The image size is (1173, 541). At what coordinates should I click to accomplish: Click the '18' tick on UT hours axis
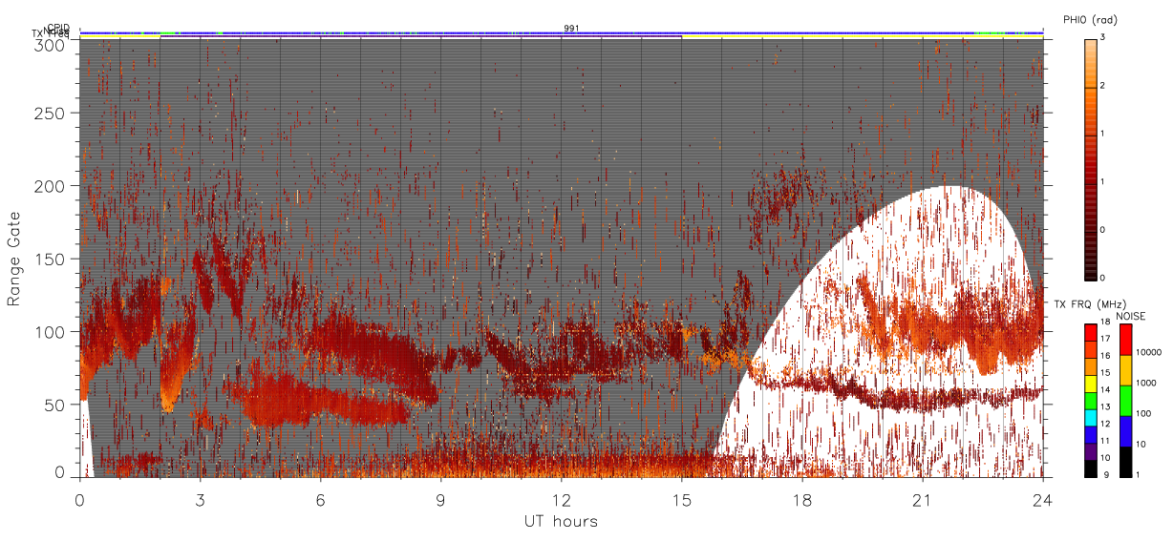coord(801,499)
